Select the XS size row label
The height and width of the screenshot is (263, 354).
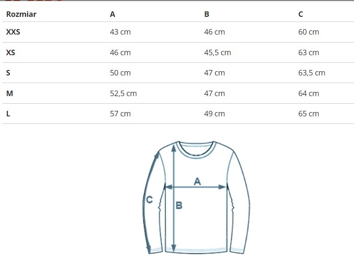point(11,53)
